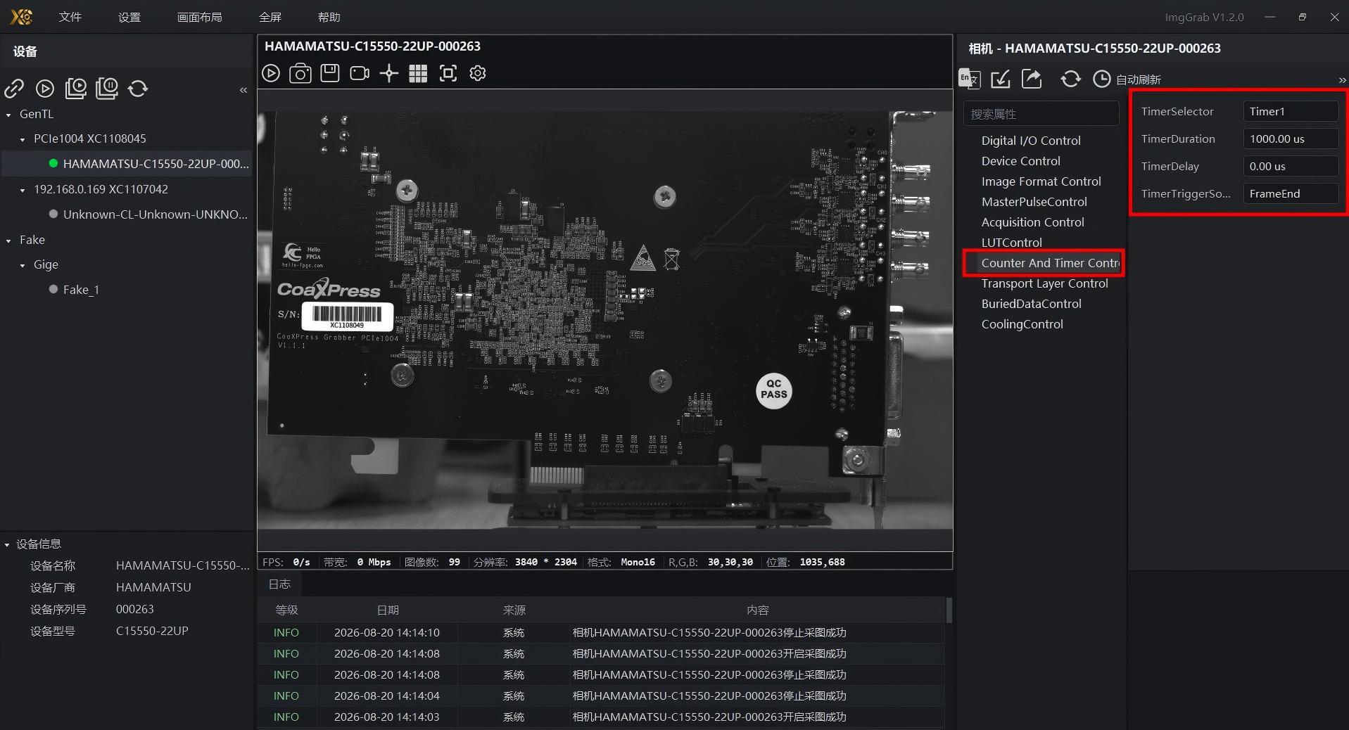Collapse the 192.168.0.169 XC1107042 node arrow
1349x730 pixels.
tap(23, 190)
